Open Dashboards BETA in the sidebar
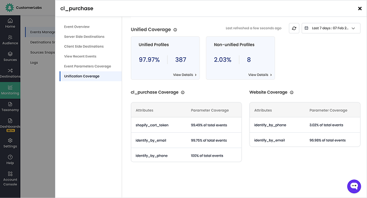This screenshot has height=198, width=367. pyautogui.click(x=10, y=125)
